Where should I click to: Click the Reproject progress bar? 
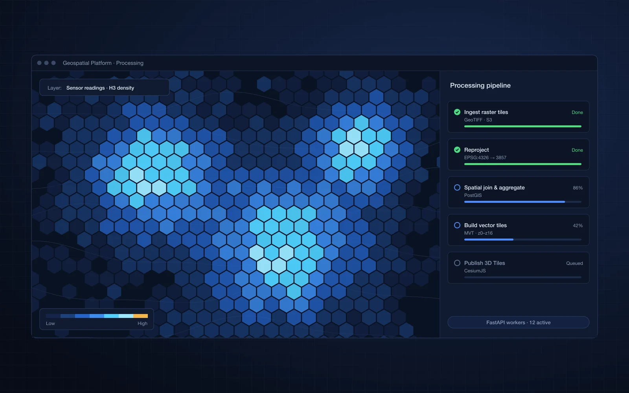(522, 164)
